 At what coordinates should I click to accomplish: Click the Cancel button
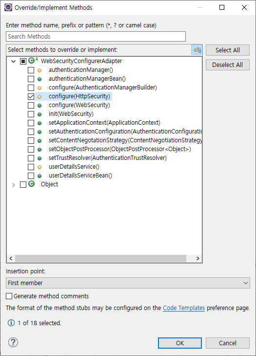tap(228, 343)
